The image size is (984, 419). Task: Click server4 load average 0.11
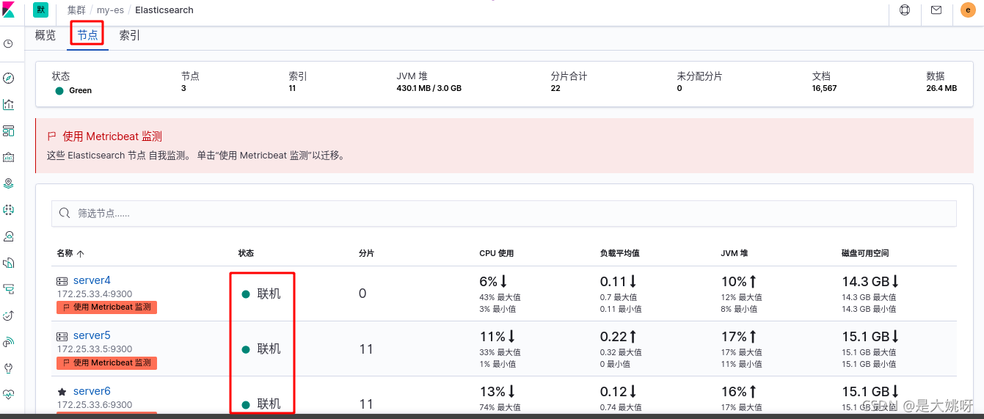click(619, 282)
